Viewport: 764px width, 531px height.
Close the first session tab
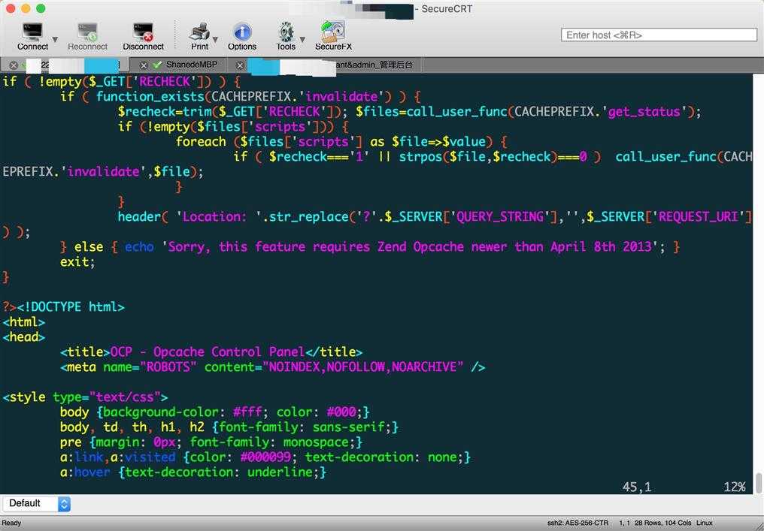pos(14,65)
